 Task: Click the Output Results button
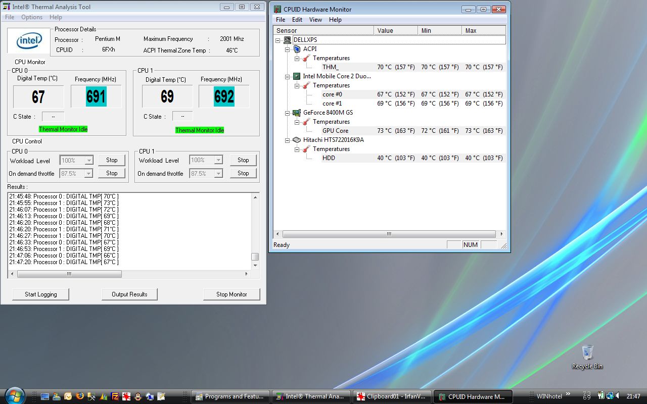tap(129, 294)
